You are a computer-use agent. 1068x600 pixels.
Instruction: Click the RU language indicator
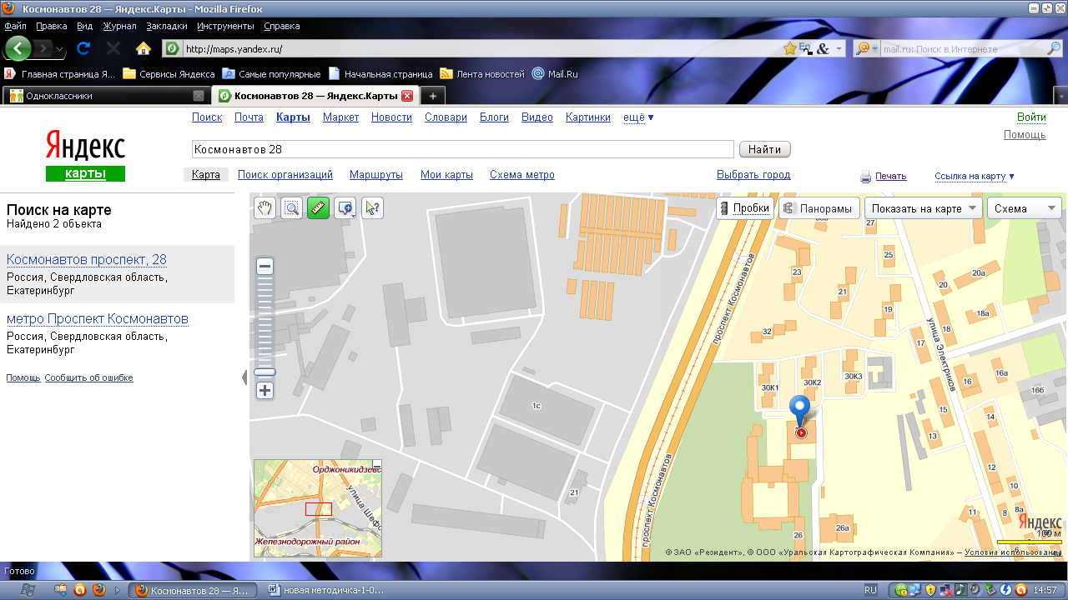[x=870, y=590]
